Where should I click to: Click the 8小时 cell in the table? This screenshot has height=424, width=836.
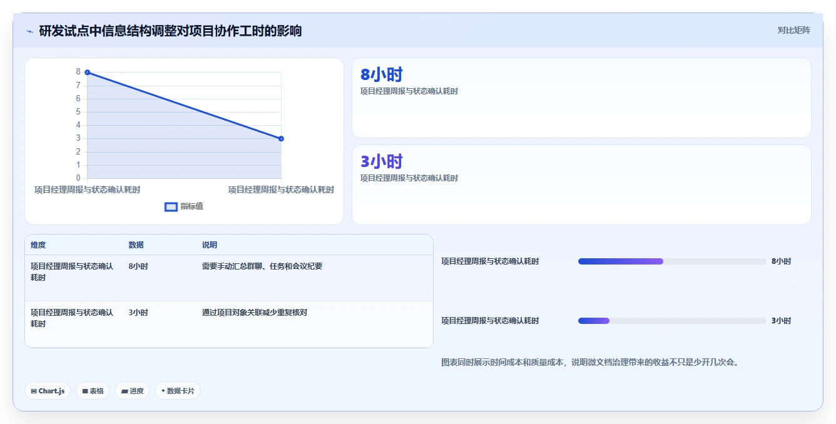point(138,266)
